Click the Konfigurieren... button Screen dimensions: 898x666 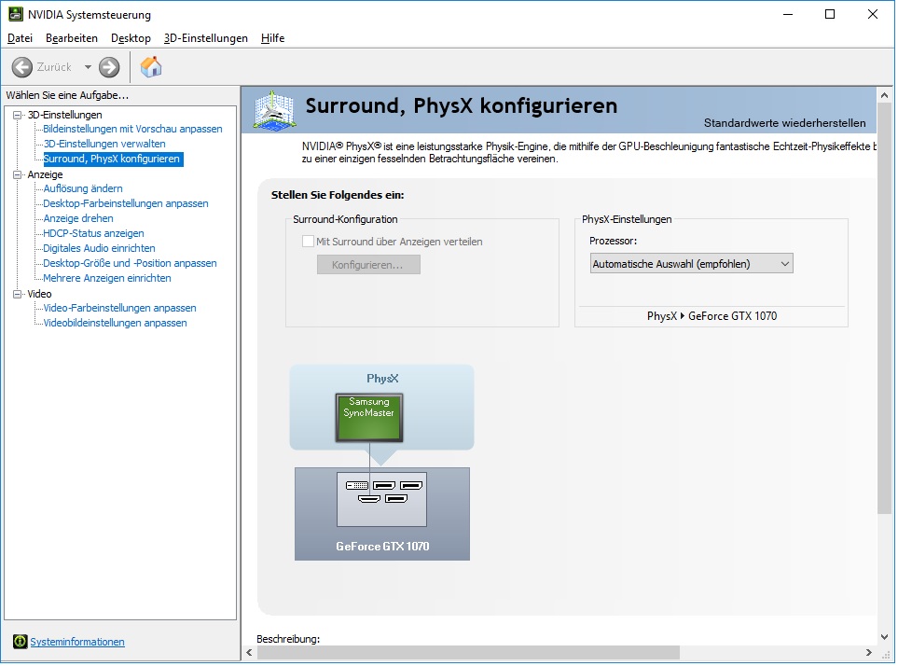coord(368,265)
